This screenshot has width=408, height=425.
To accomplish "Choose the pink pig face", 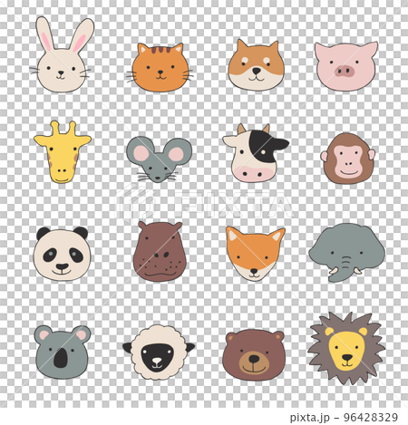I will tap(346, 66).
